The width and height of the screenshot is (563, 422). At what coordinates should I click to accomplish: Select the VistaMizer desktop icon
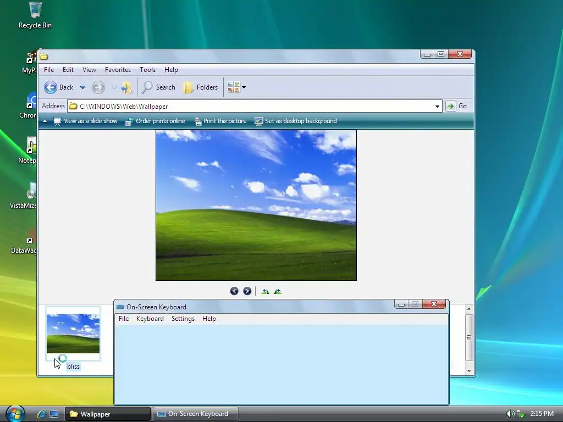23,196
